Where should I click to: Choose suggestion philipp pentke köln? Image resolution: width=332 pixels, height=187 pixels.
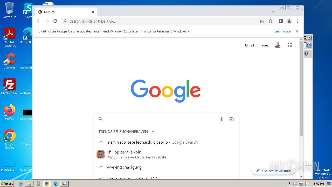pos(166,154)
